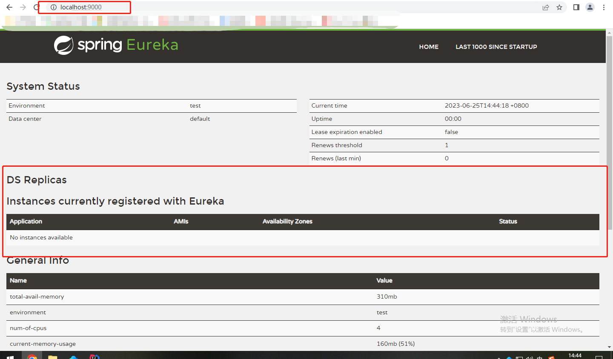
Task: Select the Renews (last min) value 0
Action: click(x=447, y=158)
